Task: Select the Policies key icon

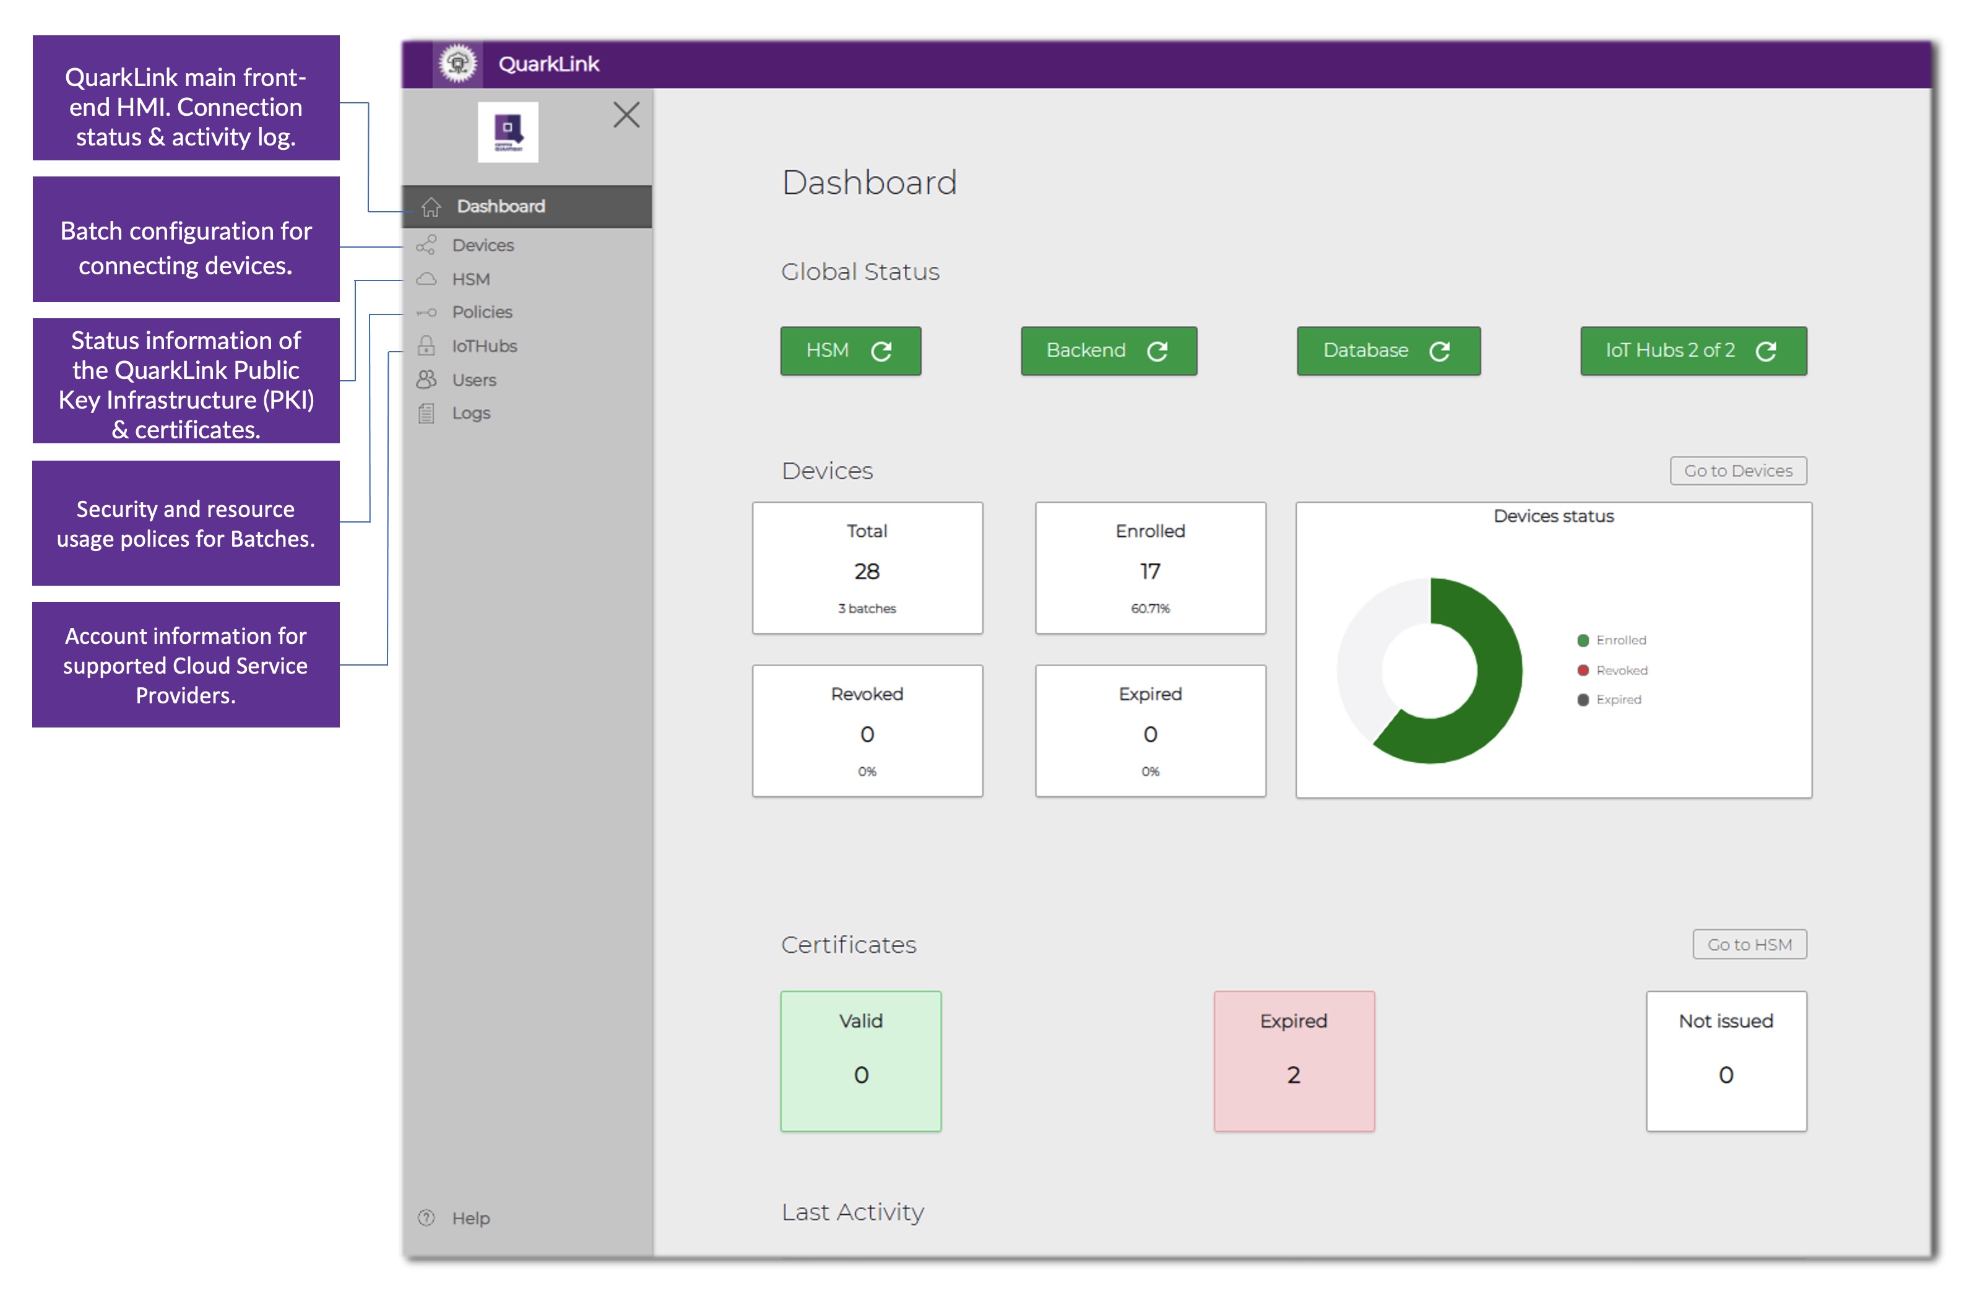Action: [x=426, y=313]
